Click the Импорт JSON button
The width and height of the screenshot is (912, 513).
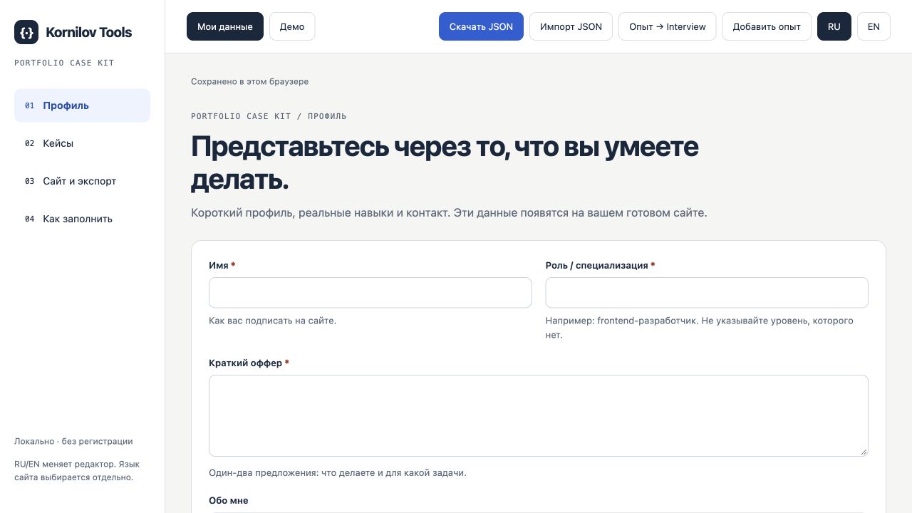point(571,26)
